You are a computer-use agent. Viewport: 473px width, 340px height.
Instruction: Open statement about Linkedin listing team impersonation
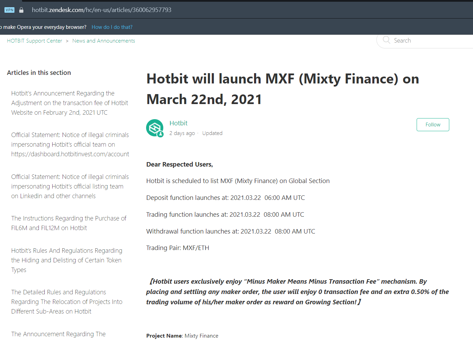pyautogui.click(x=70, y=186)
